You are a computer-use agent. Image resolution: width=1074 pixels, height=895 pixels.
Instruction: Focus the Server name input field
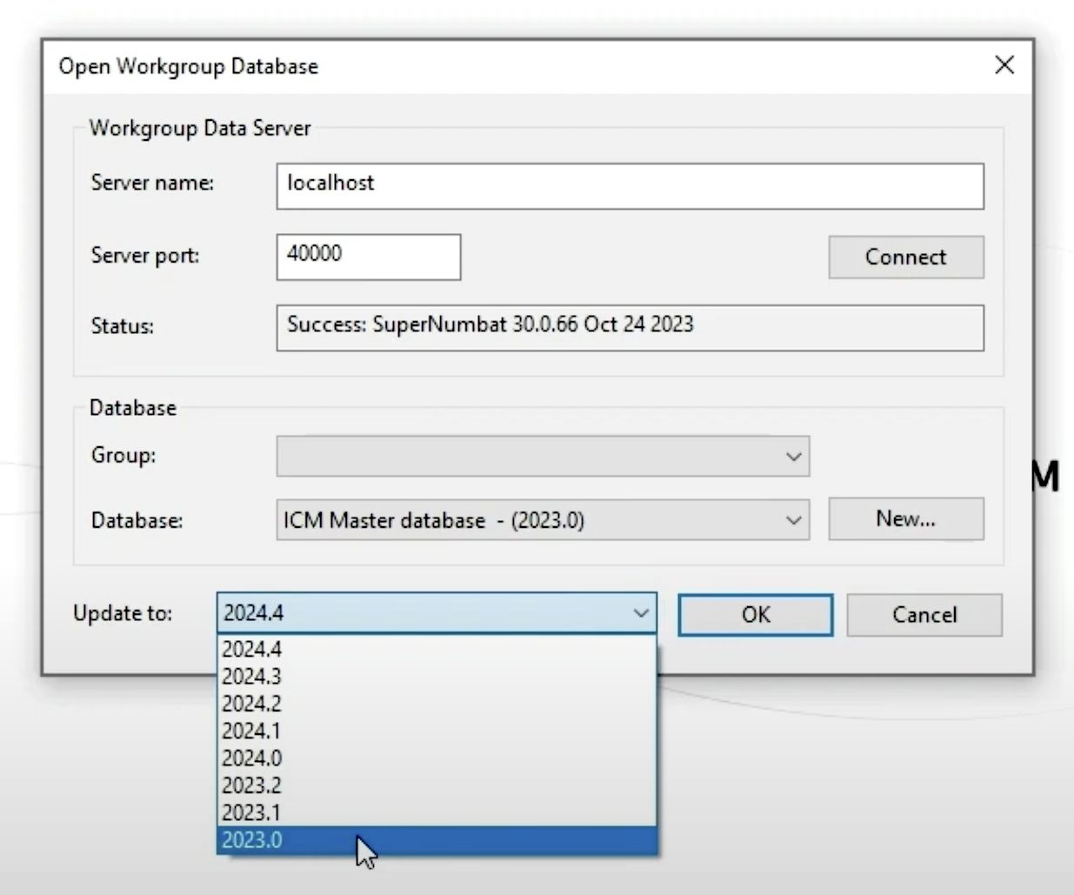click(x=630, y=186)
